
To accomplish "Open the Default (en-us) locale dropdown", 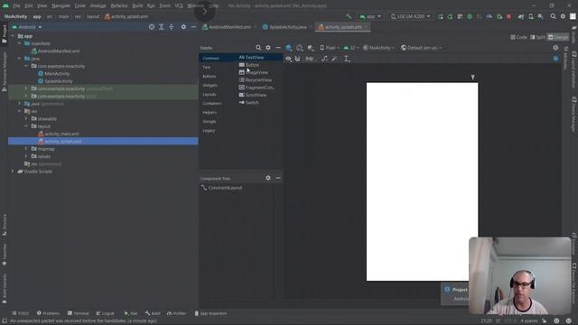I will (421, 48).
